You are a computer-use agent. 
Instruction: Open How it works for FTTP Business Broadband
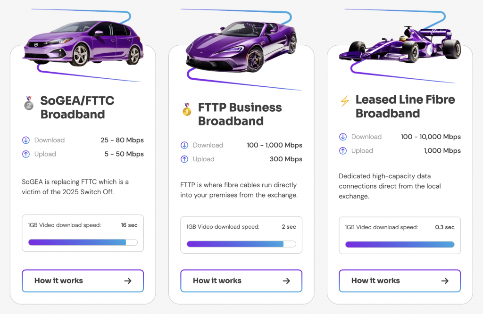point(241,281)
